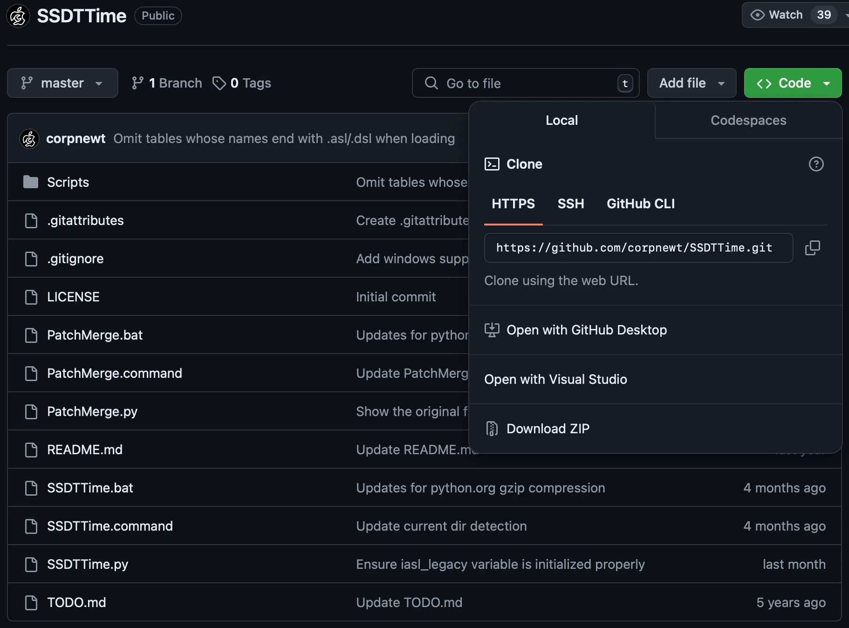Open the SSDTTime.command file

110,526
